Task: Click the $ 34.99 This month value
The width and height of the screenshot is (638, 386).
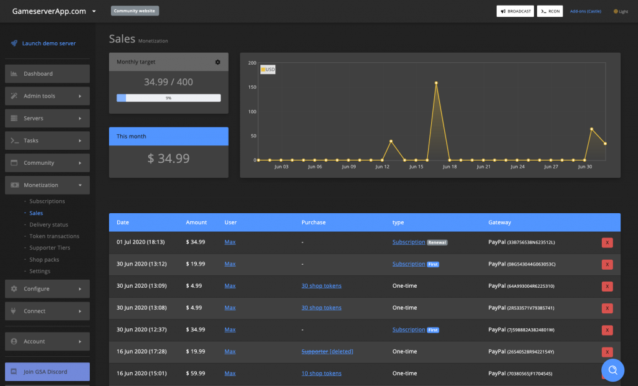Action: (168, 159)
